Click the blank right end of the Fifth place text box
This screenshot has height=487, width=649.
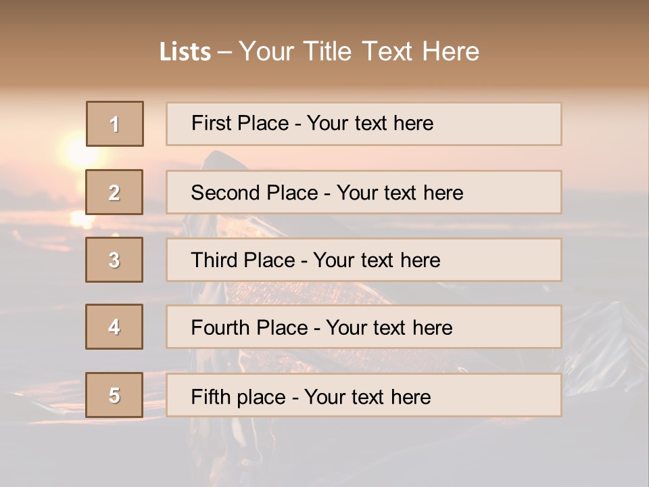[x=514, y=396]
